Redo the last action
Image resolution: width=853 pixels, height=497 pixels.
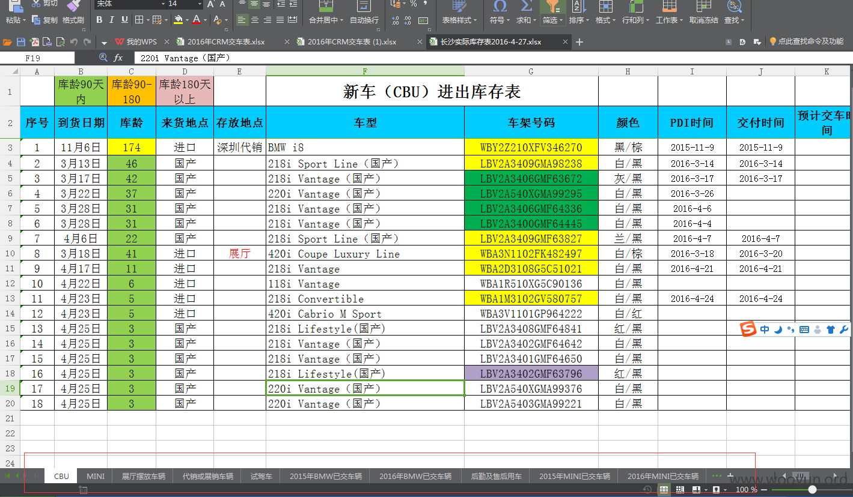(87, 42)
